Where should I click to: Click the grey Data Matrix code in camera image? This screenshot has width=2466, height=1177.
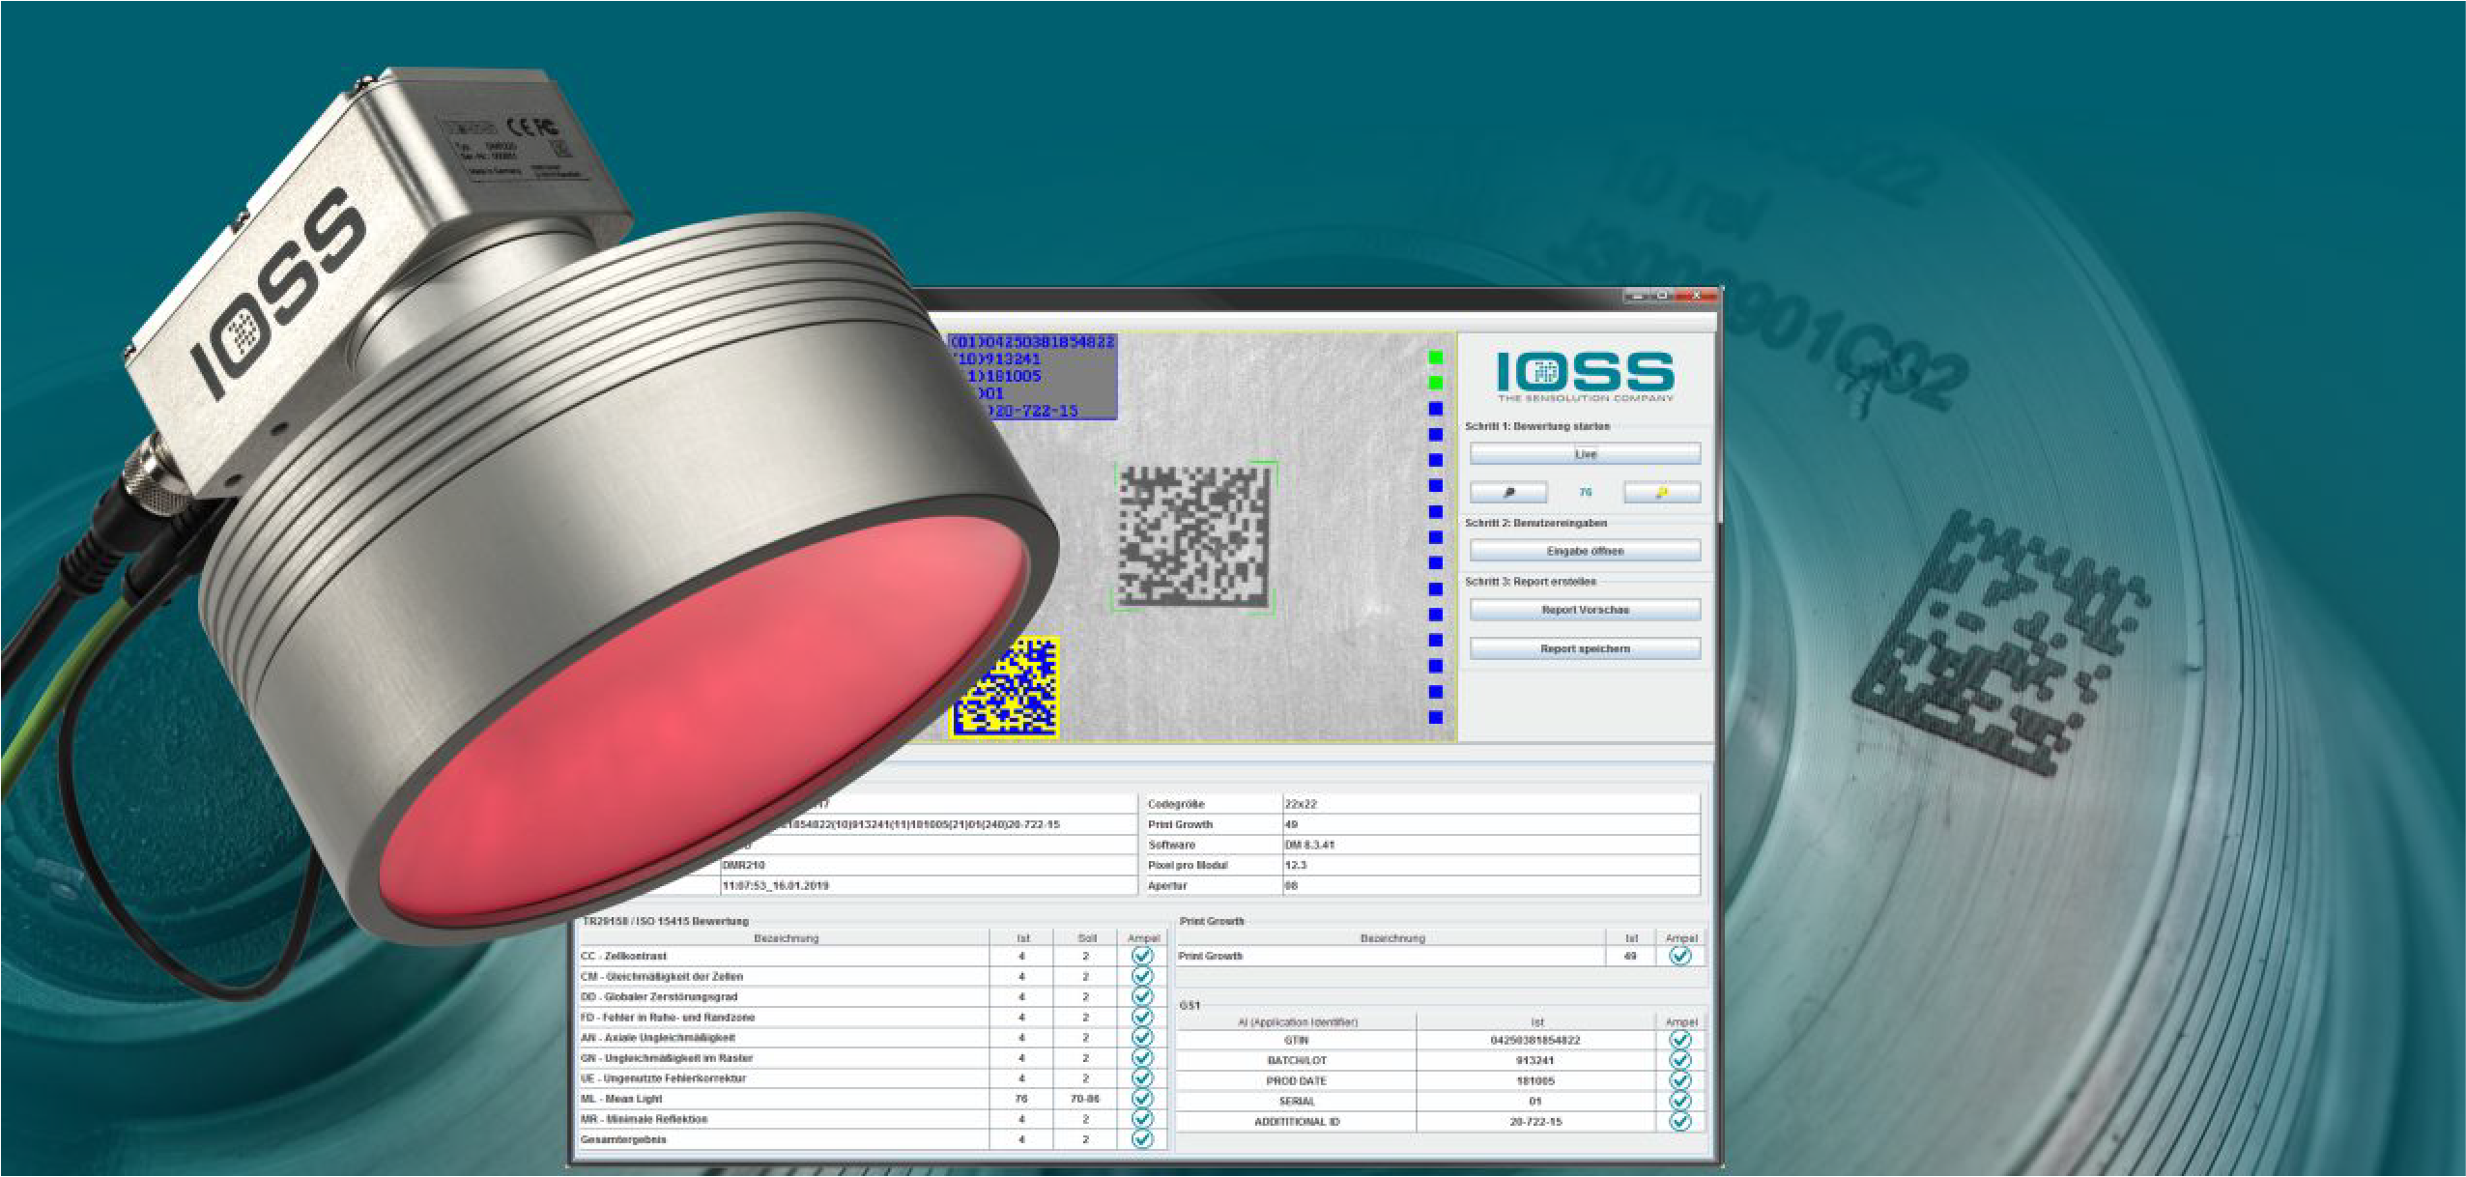point(1194,536)
